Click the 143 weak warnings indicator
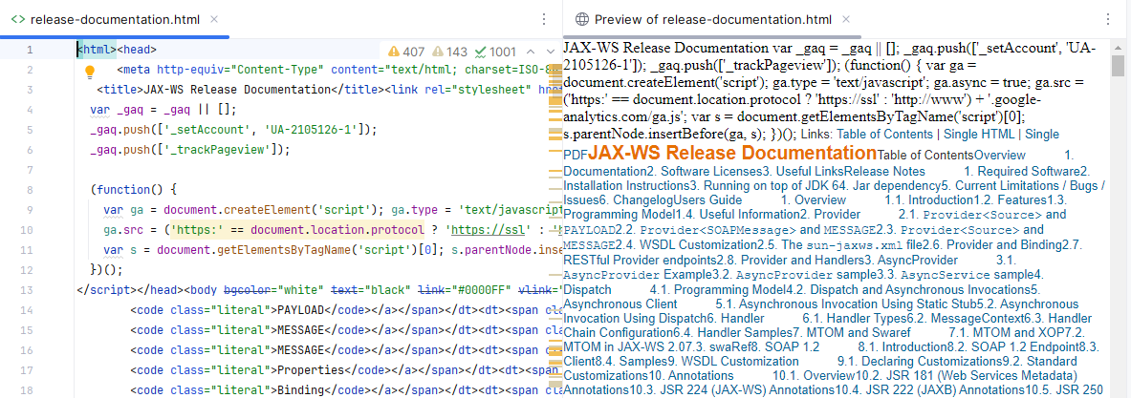Image resolution: width=1131 pixels, height=398 pixels. (450, 52)
